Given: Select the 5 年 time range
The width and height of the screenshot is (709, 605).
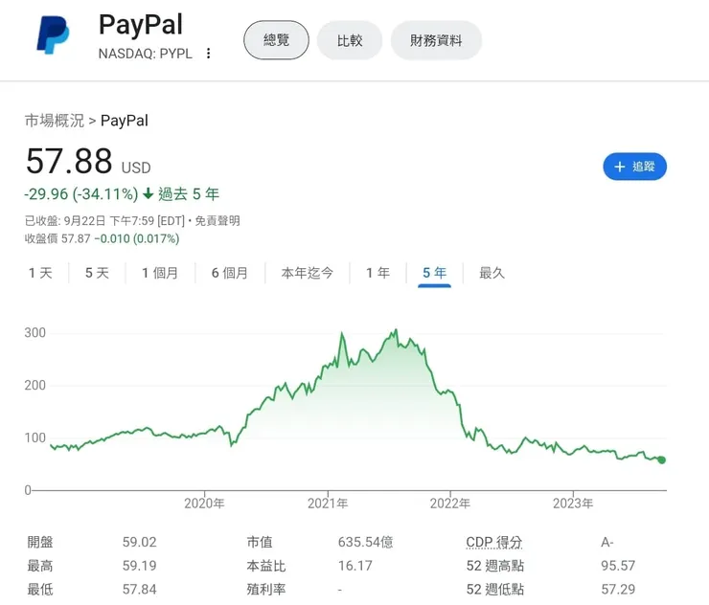Looking at the screenshot, I should click(435, 273).
